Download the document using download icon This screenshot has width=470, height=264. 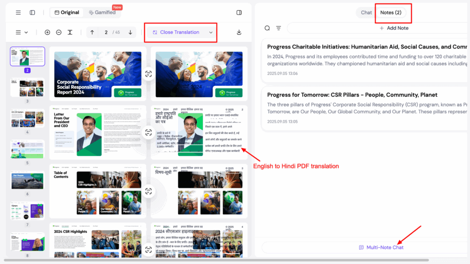[x=239, y=32]
